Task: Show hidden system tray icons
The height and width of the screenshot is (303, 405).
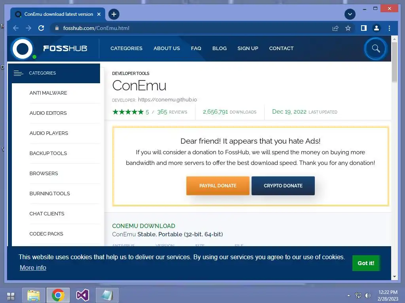Action: (349, 296)
